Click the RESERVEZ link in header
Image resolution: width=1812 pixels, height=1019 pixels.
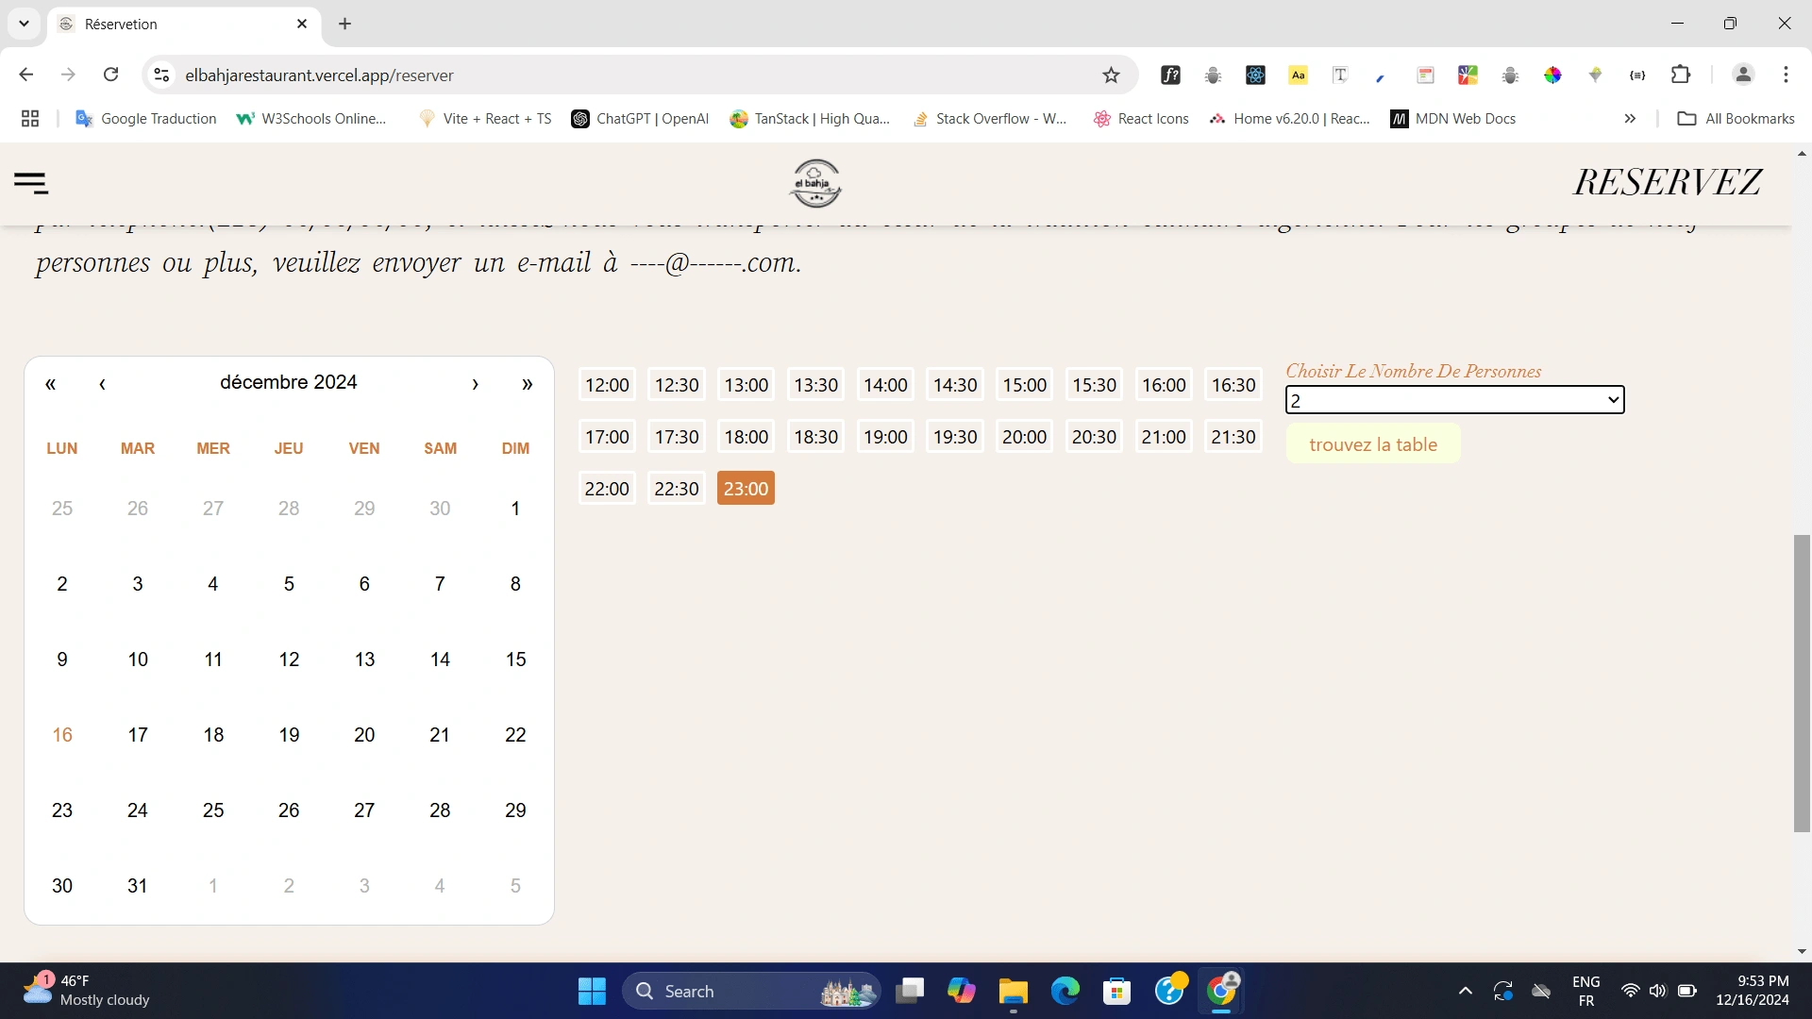tap(1667, 182)
